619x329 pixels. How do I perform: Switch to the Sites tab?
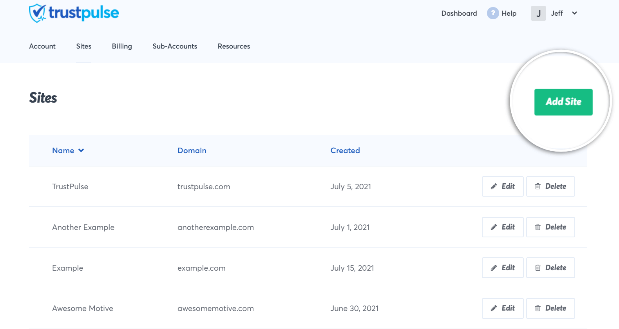[84, 46]
